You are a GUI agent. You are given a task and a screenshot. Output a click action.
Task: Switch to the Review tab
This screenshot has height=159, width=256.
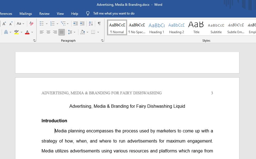pos(44,14)
